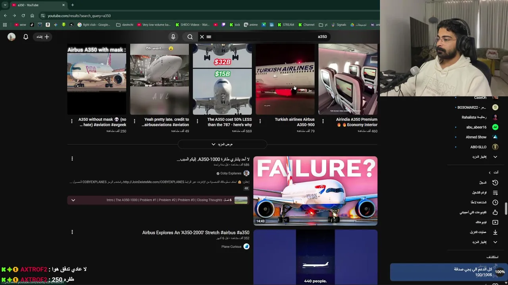This screenshot has height=285, width=508.
Task: Open the notifications bell
Action: pyautogui.click(x=26, y=37)
